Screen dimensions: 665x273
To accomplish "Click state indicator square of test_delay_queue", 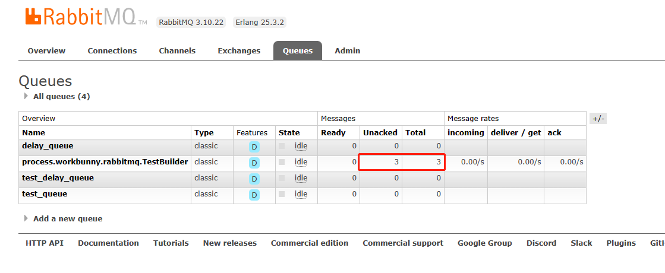I will tap(282, 178).
